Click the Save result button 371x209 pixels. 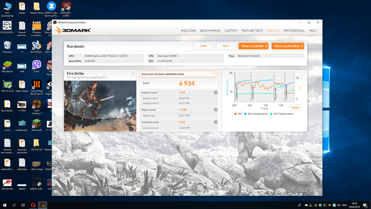[226, 46]
